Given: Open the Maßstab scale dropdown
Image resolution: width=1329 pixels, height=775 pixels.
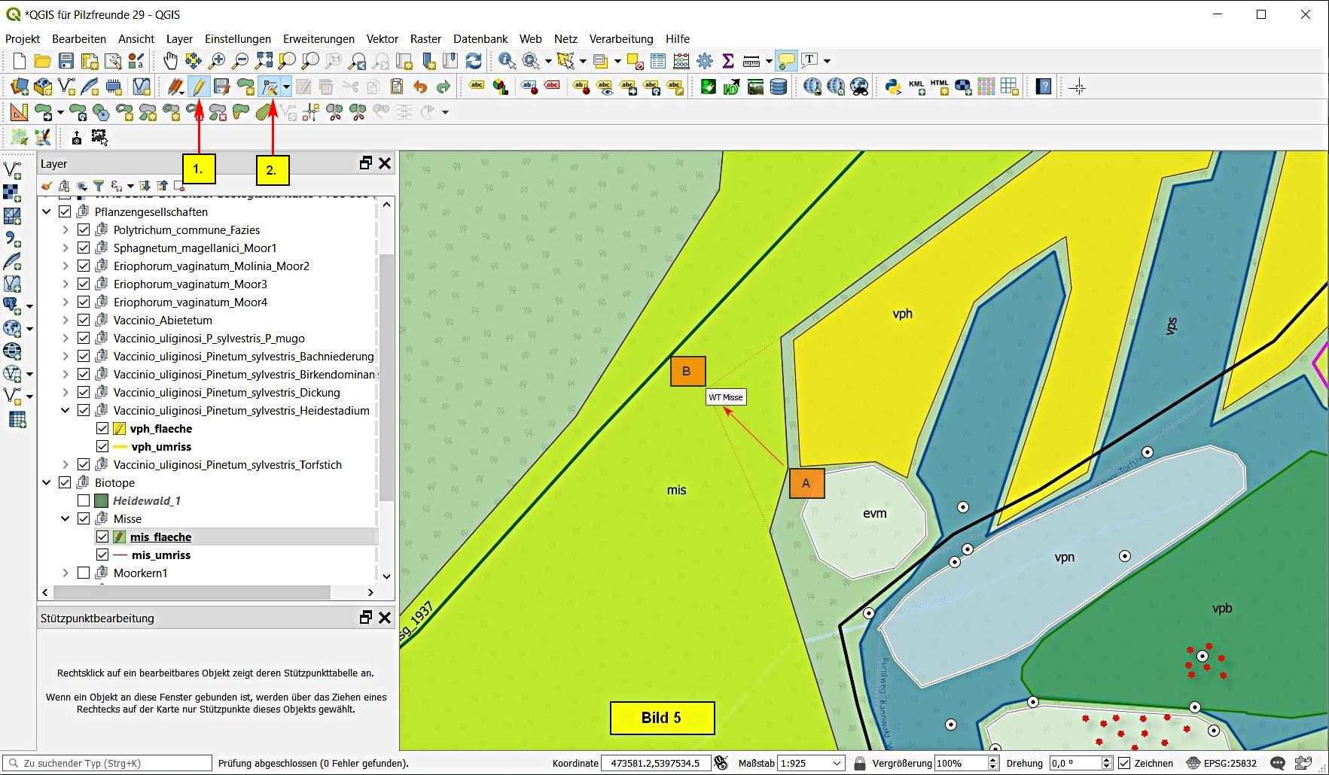Looking at the screenshot, I should [x=836, y=763].
